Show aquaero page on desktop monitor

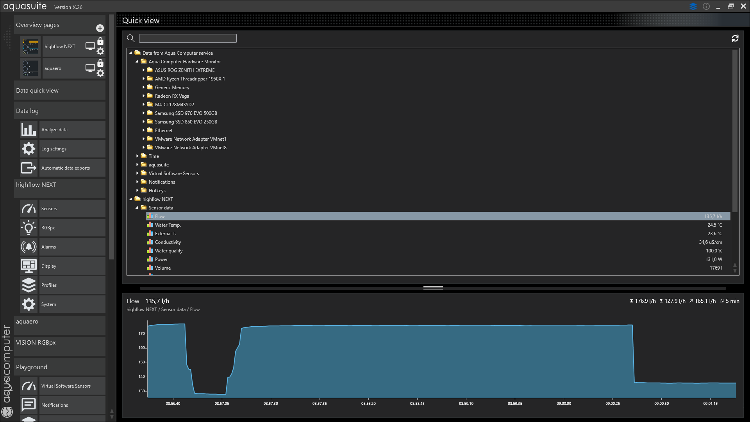click(x=90, y=68)
